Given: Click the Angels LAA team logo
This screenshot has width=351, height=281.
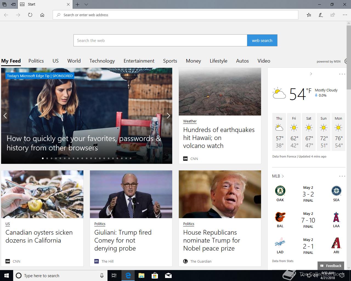Looking at the screenshot, I should (x=336, y=217).
